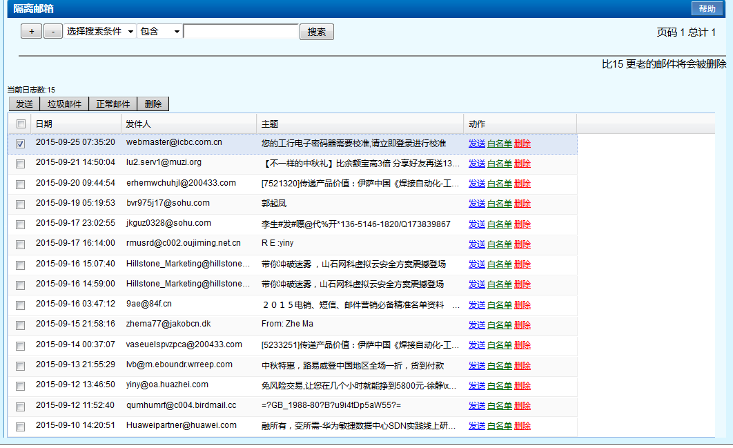Open the 包含 match type dropdown
Screen dimensions: 733x448
coord(159,32)
